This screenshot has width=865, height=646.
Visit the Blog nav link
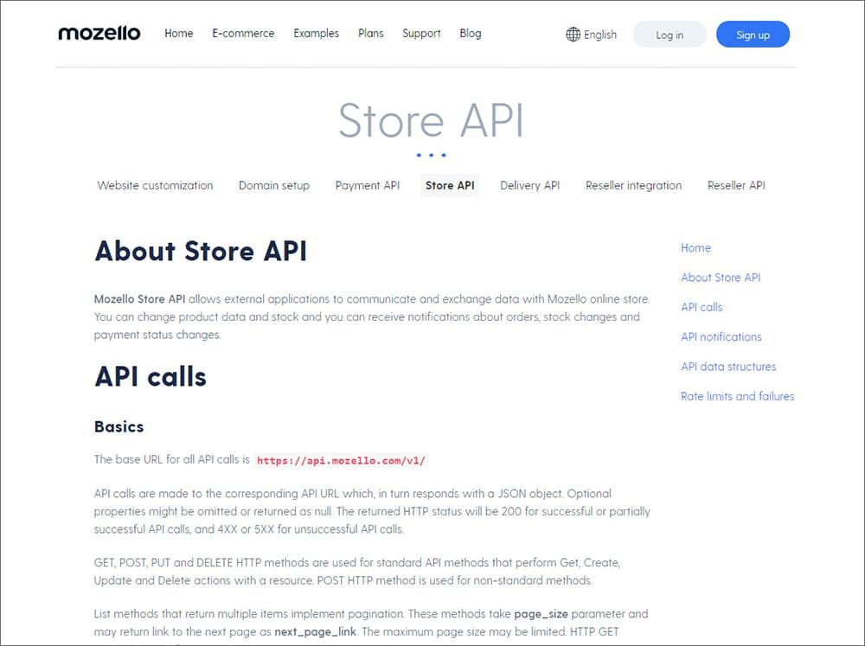point(471,33)
